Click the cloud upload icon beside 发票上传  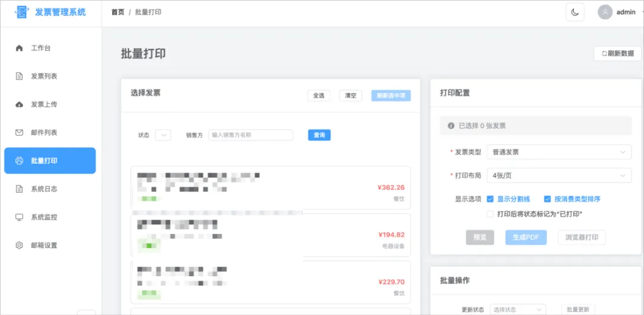(19, 104)
